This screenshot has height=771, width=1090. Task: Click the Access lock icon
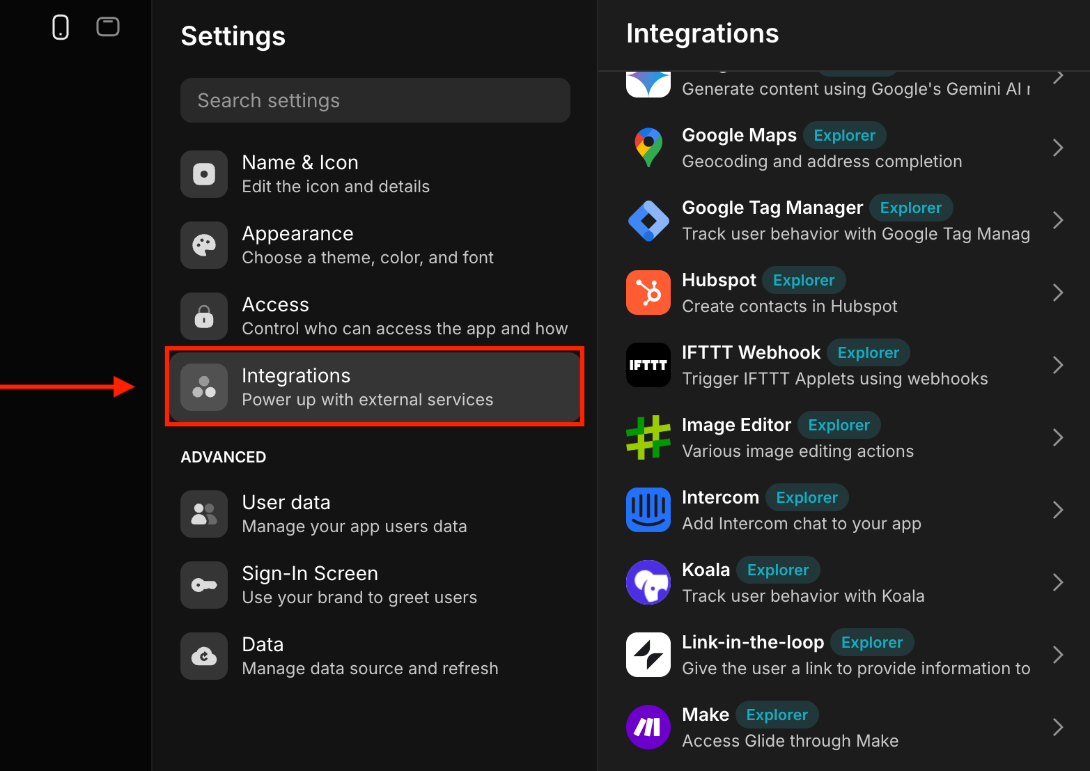204,316
